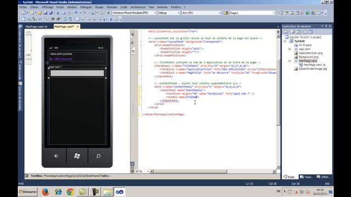Open the Page1 search combo box
Screen dimensions: 351x197
[252, 13]
